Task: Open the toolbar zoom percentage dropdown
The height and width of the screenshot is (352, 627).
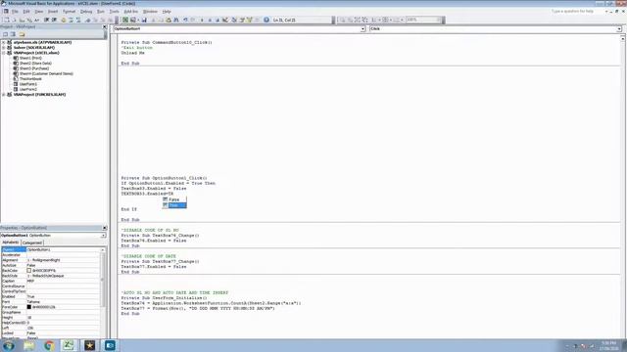Action: pyautogui.click(x=439, y=20)
